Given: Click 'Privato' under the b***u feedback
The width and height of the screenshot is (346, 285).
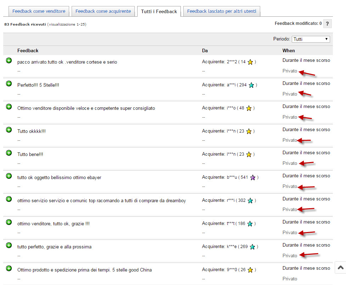Looking at the screenshot, I should point(290,186).
